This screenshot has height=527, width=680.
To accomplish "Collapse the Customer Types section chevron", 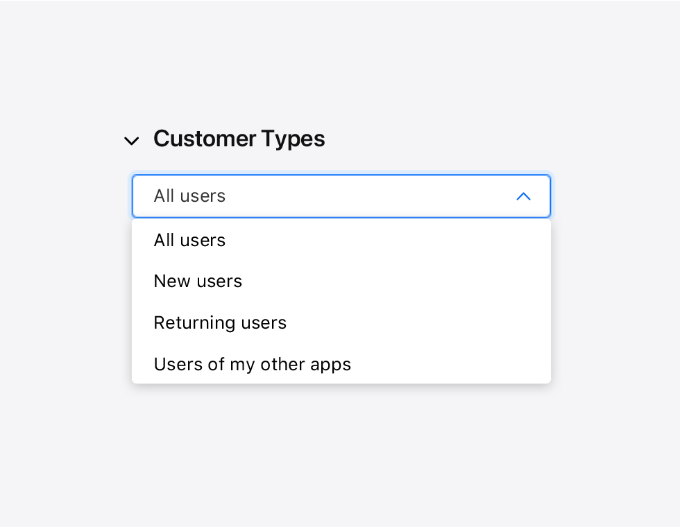I will click(x=131, y=141).
